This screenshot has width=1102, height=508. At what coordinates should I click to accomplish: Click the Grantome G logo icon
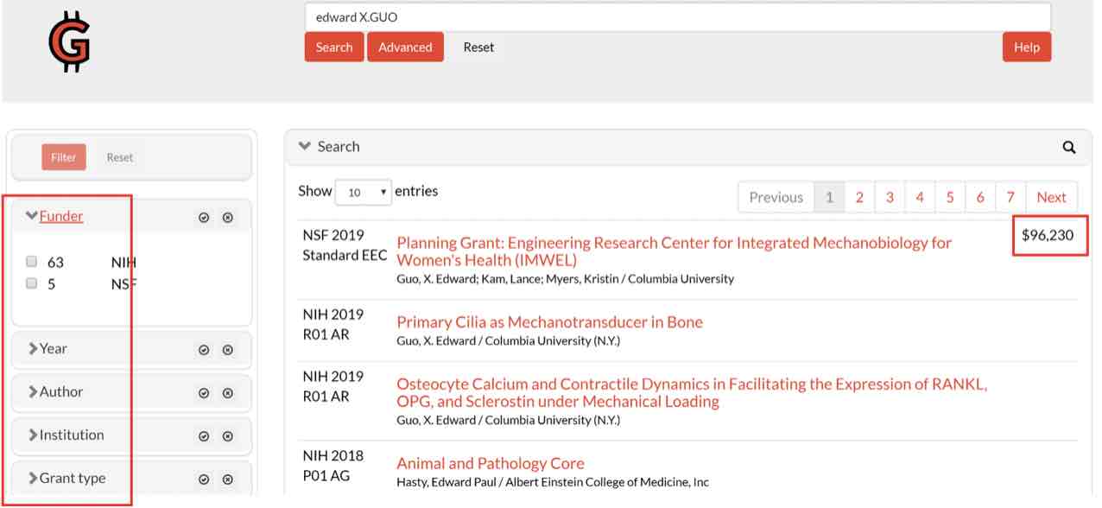pos(69,41)
